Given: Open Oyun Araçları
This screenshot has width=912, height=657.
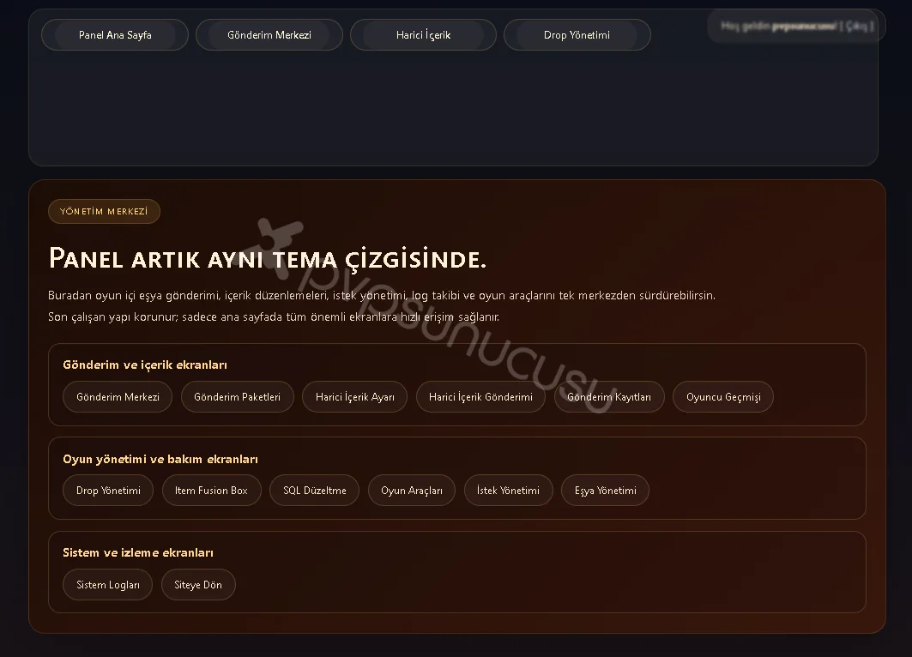Looking at the screenshot, I should click(412, 491).
